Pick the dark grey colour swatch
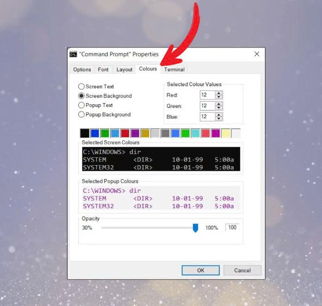The width and height of the screenshot is (322, 306). pos(165,133)
